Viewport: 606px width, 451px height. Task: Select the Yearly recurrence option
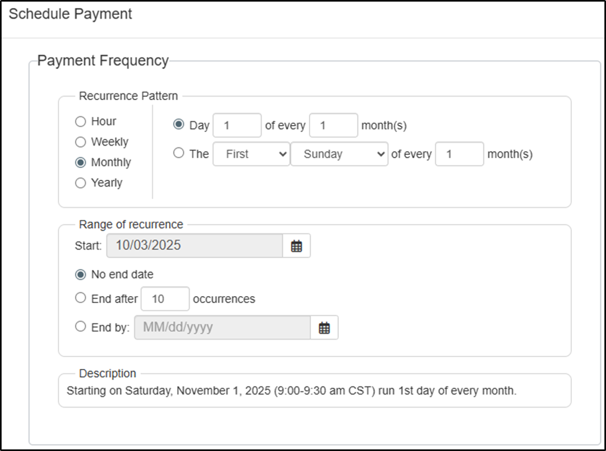coord(80,184)
